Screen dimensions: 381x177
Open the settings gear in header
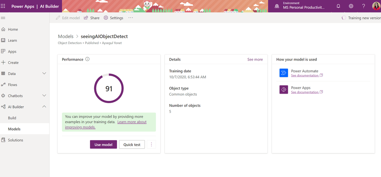pos(351,6)
